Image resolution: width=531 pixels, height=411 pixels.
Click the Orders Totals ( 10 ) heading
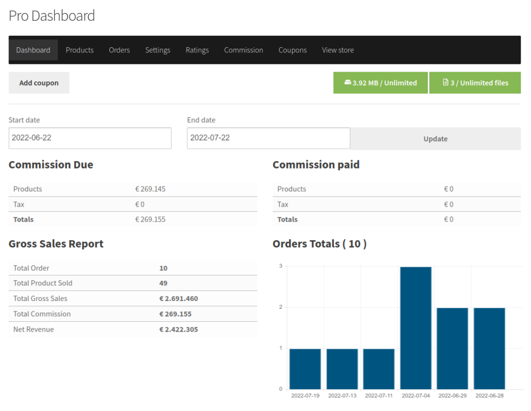click(x=319, y=244)
